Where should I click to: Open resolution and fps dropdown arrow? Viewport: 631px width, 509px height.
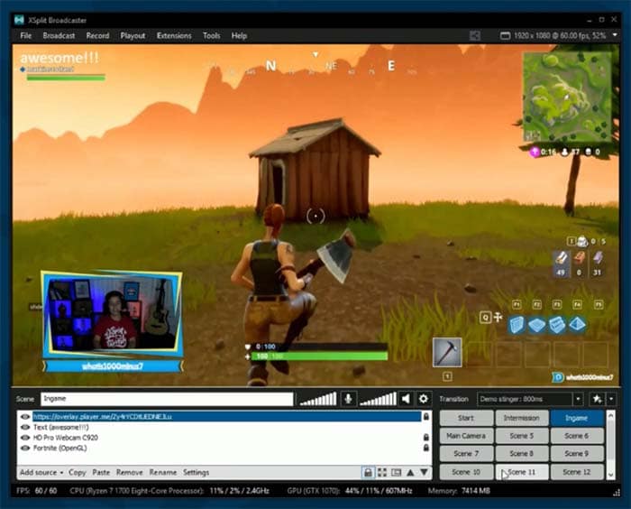pyautogui.click(x=615, y=35)
